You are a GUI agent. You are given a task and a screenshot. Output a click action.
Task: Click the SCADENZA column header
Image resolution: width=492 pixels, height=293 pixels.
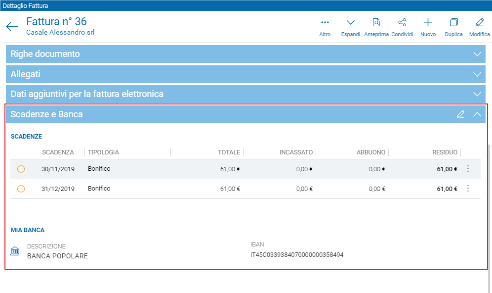pyautogui.click(x=58, y=152)
